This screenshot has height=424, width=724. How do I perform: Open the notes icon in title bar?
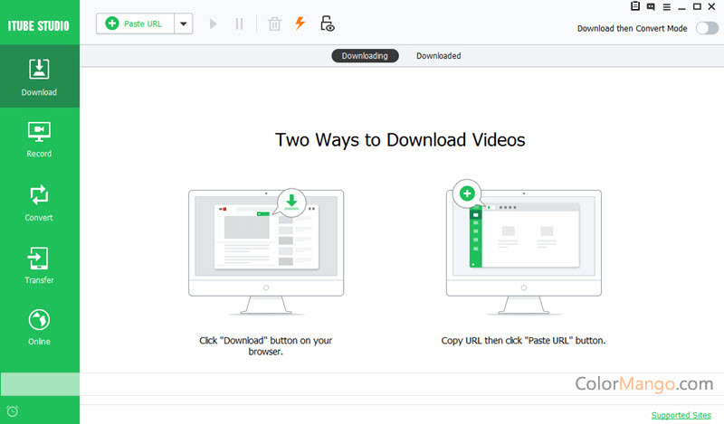[x=635, y=6]
